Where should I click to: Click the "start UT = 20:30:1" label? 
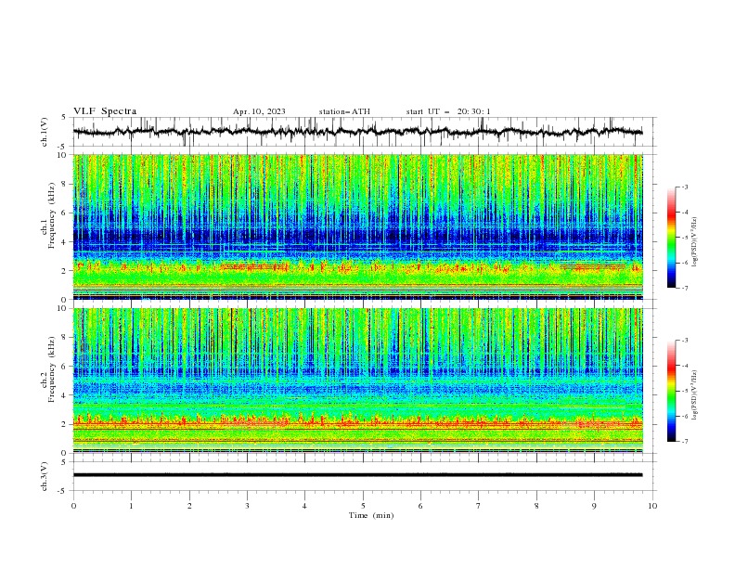pos(448,111)
